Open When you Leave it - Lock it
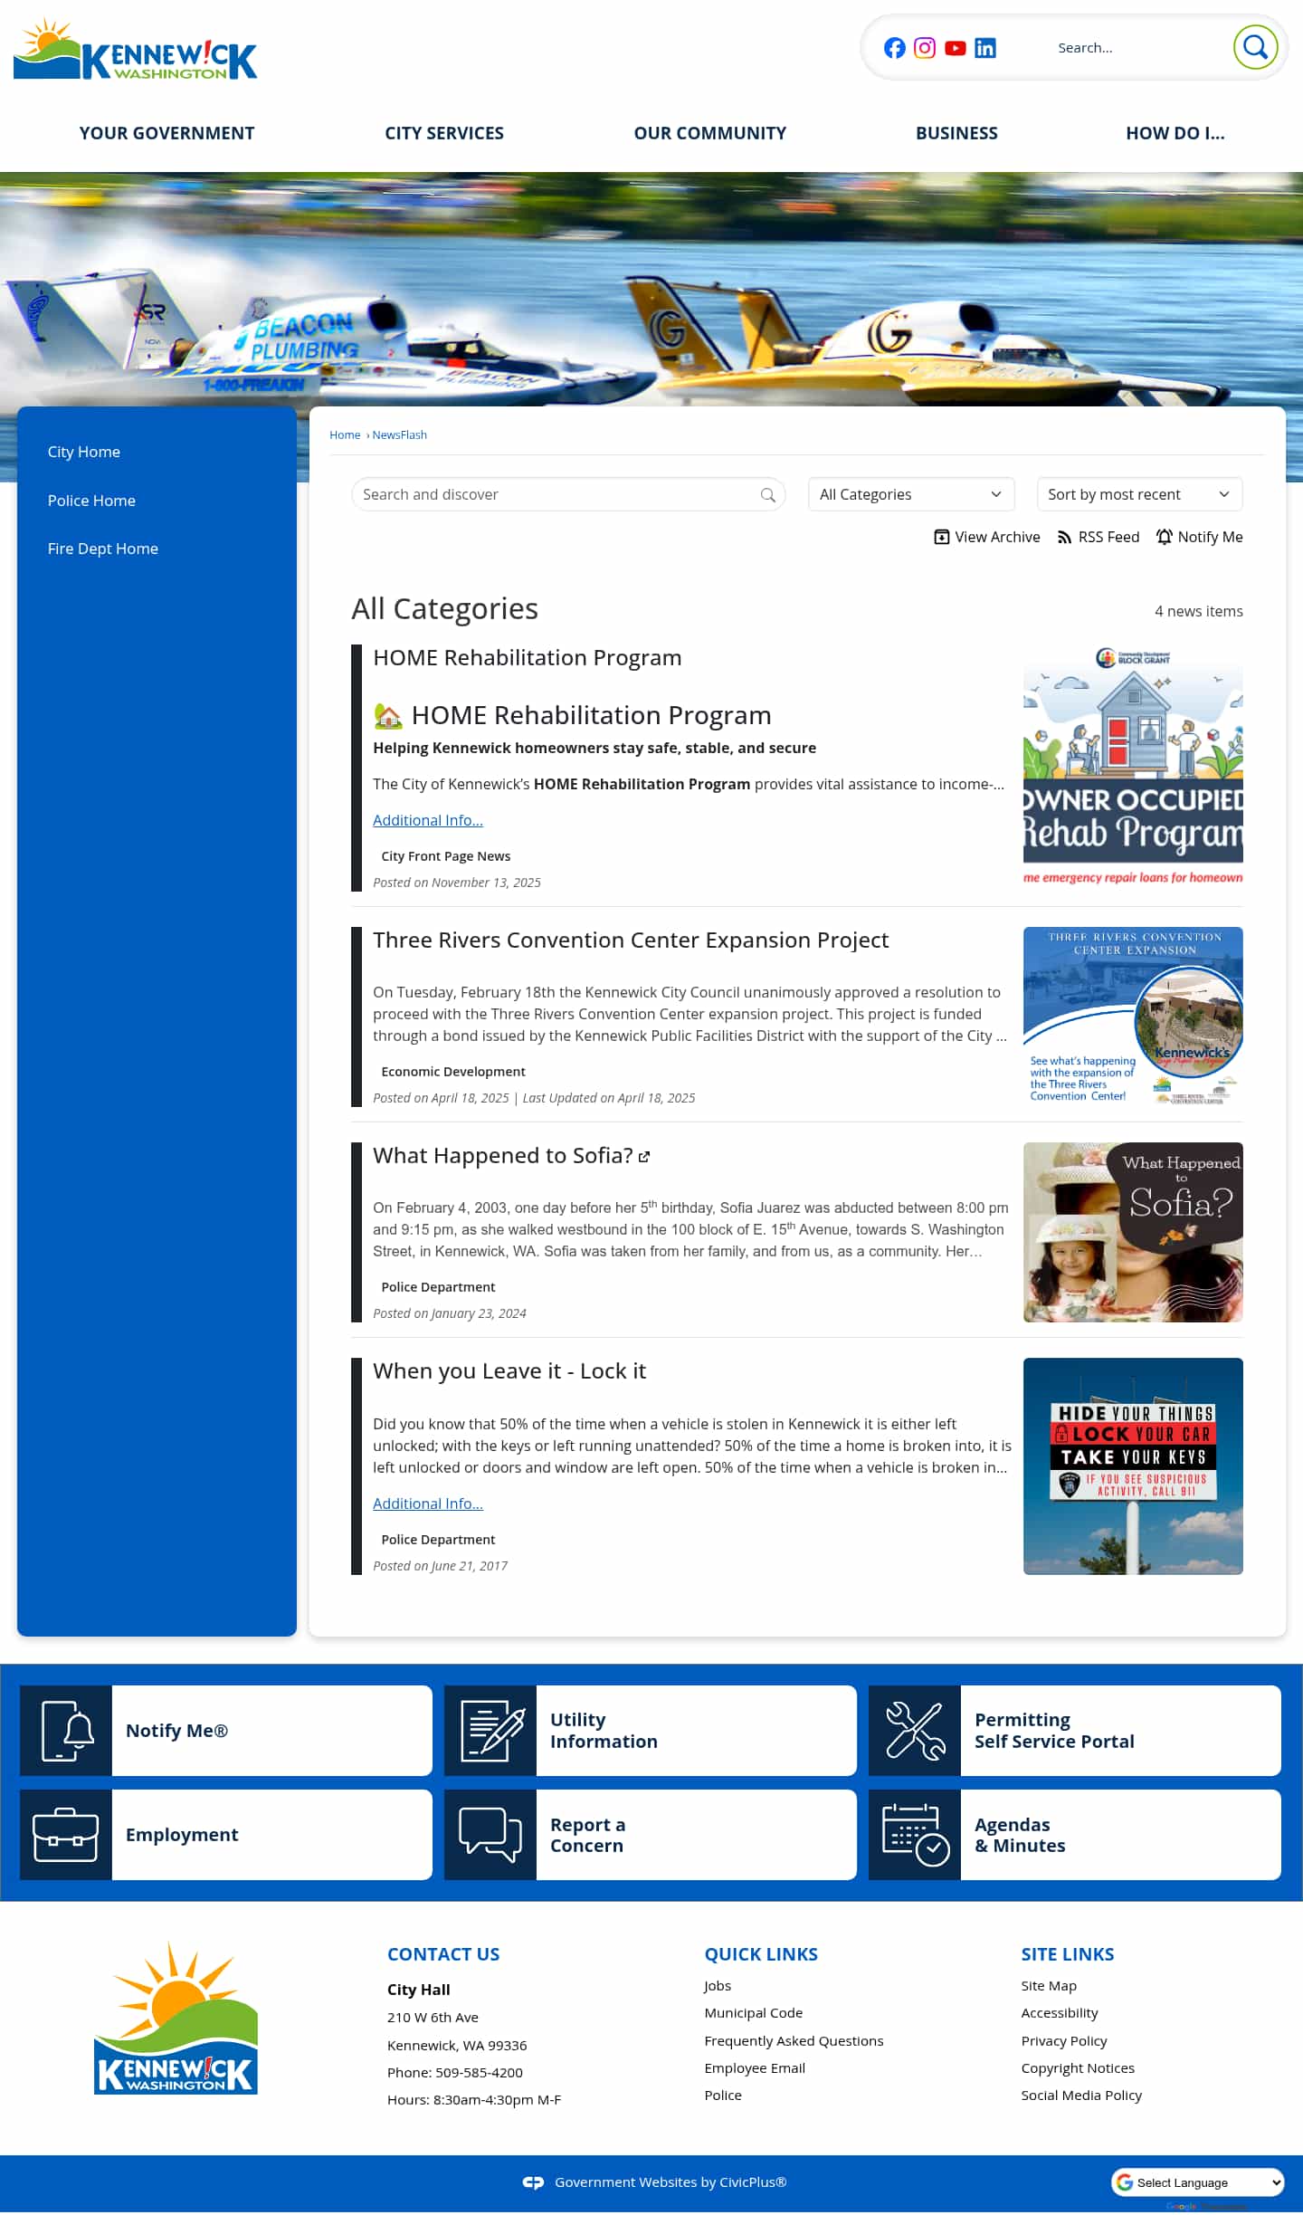 coord(509,1371)
